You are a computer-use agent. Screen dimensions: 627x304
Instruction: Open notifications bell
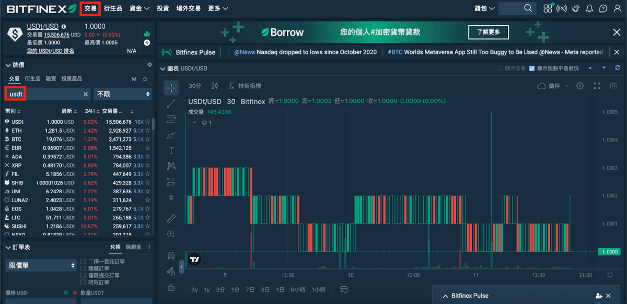590,8
